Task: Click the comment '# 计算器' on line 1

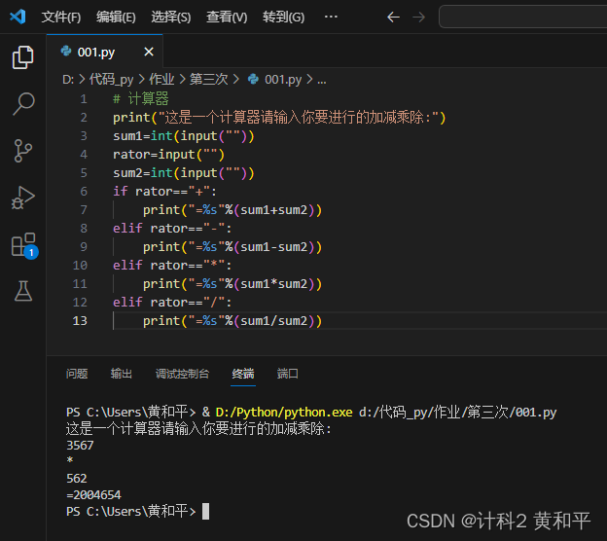Action: [x=140, y=98]
